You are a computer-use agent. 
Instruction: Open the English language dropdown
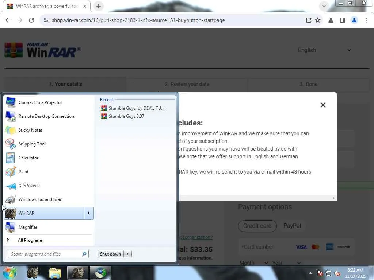point(324,50)
